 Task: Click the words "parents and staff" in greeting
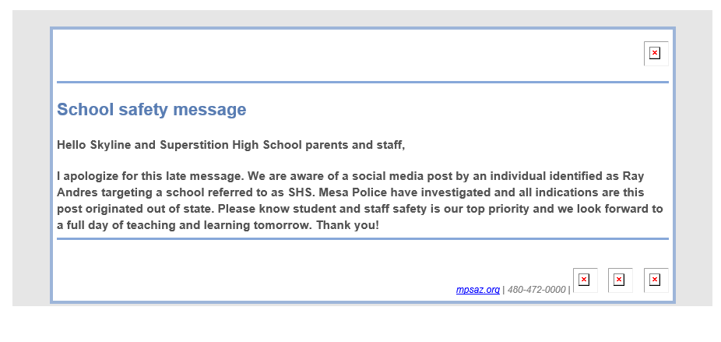coord(354,145)
